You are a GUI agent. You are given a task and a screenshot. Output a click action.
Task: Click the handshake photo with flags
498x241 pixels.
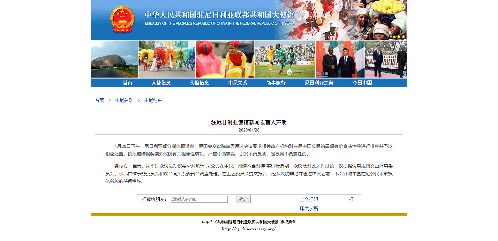click(340, 59)
